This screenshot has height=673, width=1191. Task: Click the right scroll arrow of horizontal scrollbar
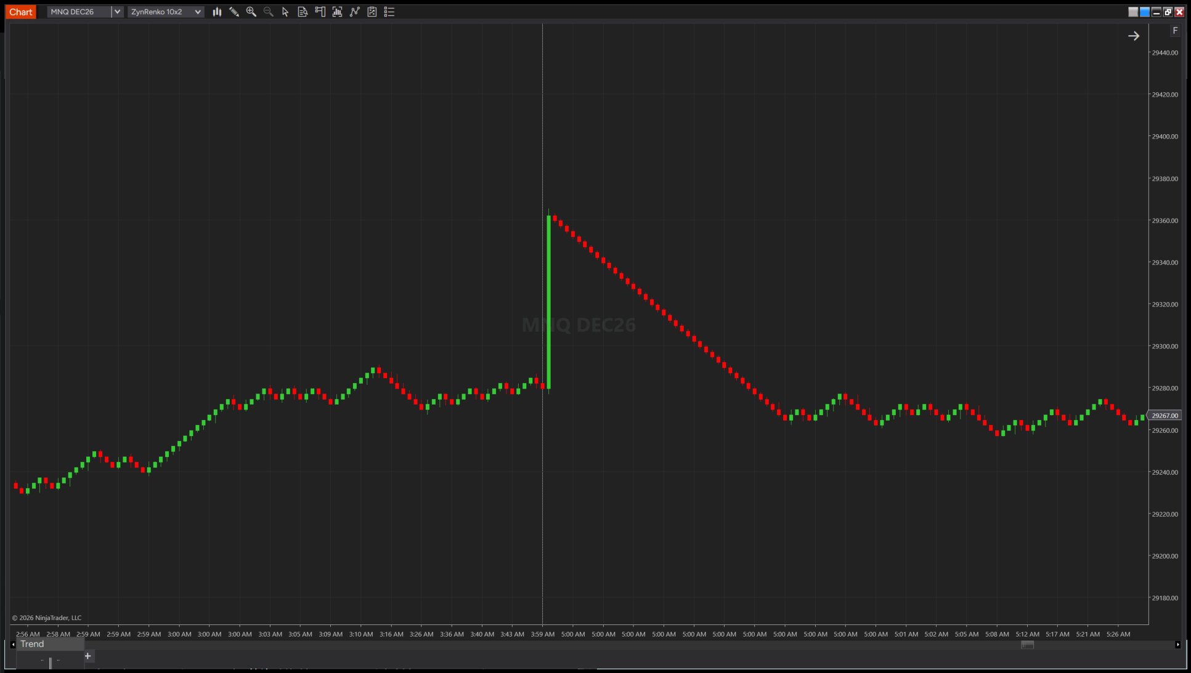[x=1178, y=645]
